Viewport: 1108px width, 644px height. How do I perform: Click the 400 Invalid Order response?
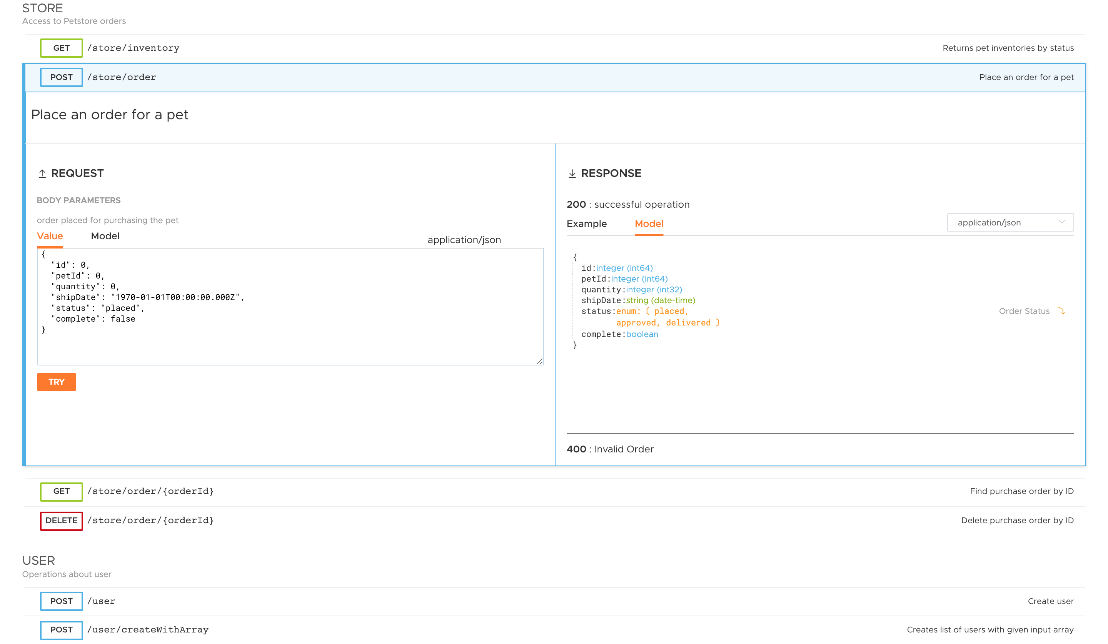610,449
